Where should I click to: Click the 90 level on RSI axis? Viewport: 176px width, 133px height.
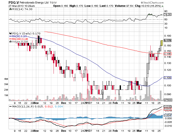(166, 11)
